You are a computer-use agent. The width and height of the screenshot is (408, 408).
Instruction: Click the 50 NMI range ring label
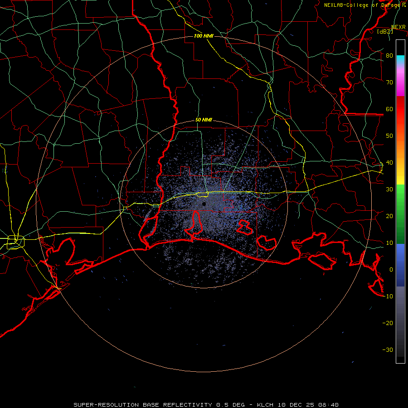click(x=204, y=120)
